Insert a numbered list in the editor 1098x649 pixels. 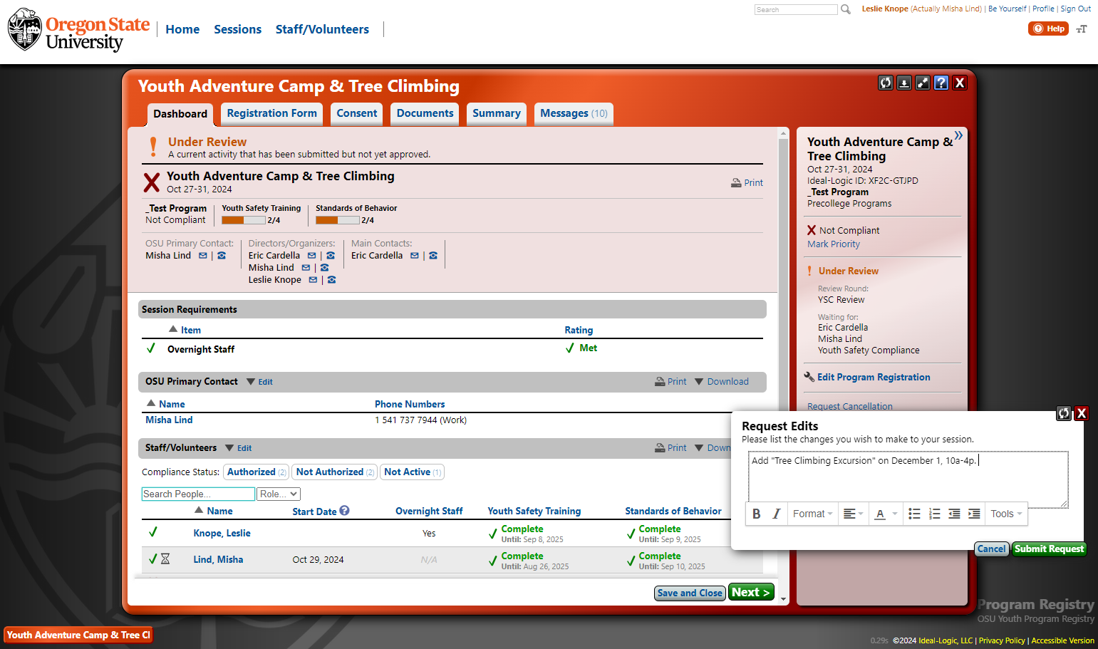[x=935, y=514]
